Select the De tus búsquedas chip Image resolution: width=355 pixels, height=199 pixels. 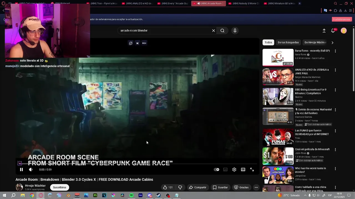tap(288, 42)
